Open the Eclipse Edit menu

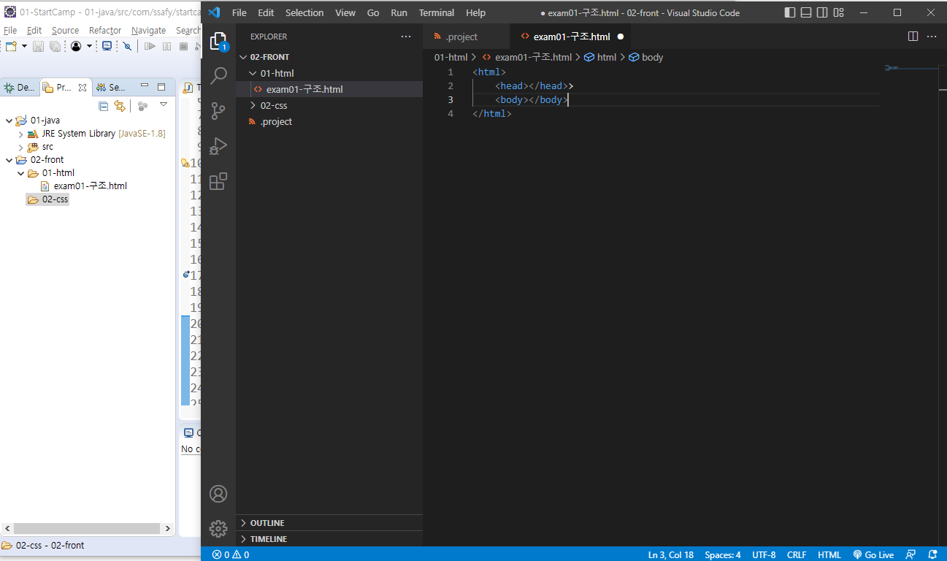pos(34,30)
